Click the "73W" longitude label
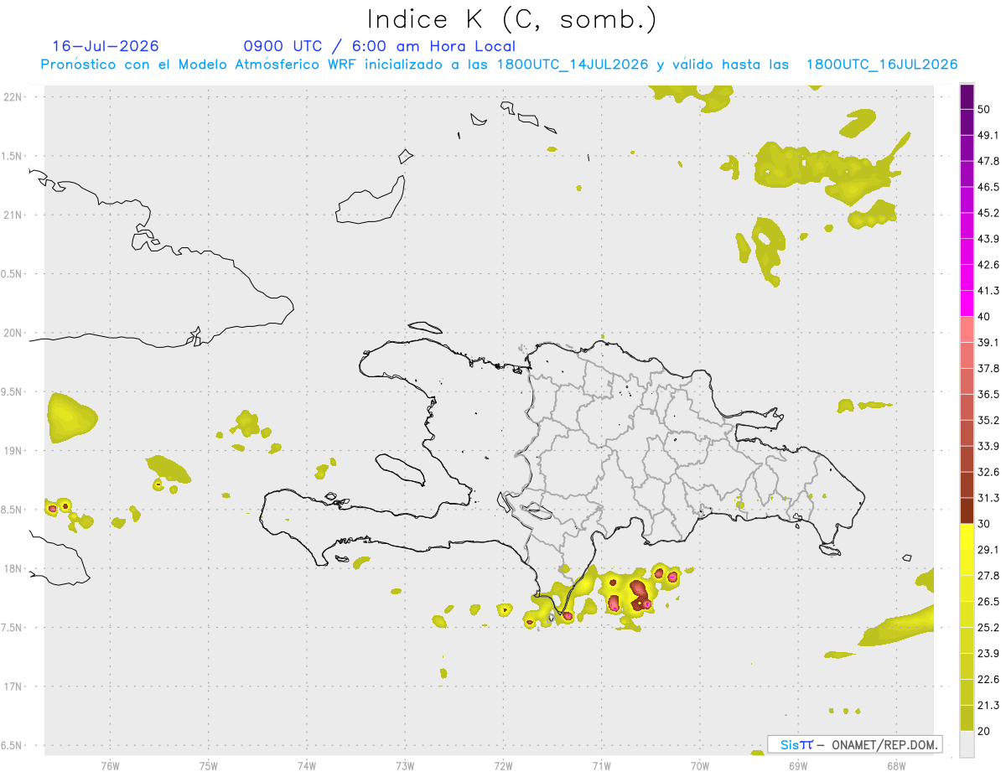 pyautogui.click(x=405, y=765)
